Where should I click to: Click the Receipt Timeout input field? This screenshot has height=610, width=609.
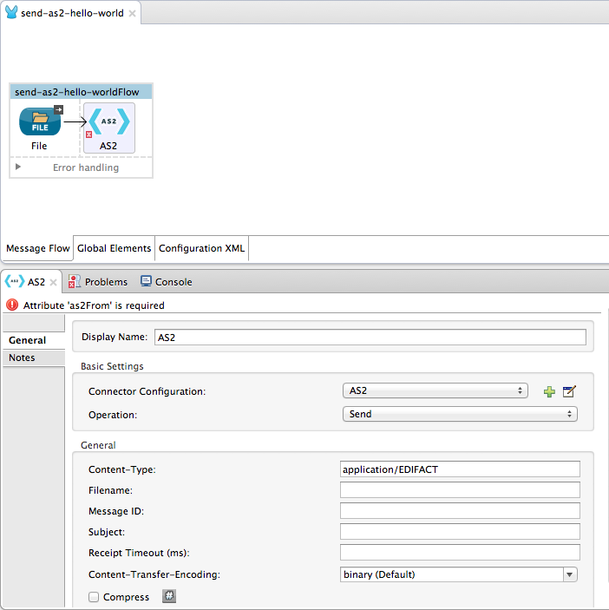460,553
